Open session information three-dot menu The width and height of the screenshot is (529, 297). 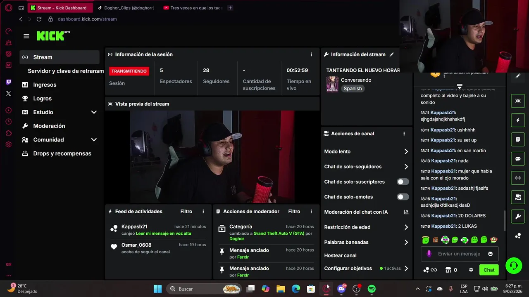(x=311, y=54)
